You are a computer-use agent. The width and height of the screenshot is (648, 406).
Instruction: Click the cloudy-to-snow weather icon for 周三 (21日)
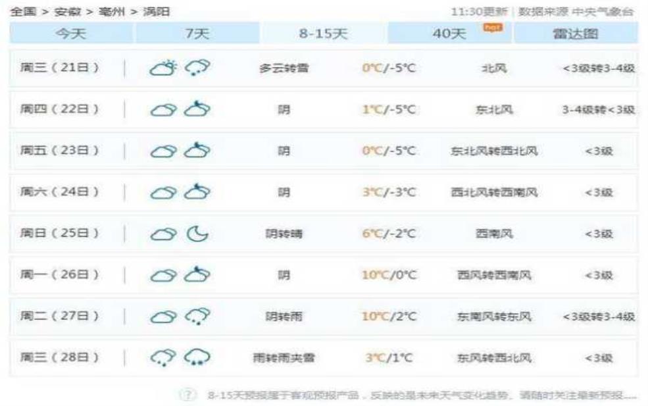coord(180,68)
